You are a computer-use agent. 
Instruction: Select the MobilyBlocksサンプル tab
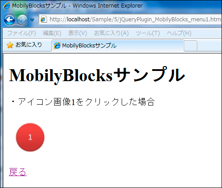point(118,46)
